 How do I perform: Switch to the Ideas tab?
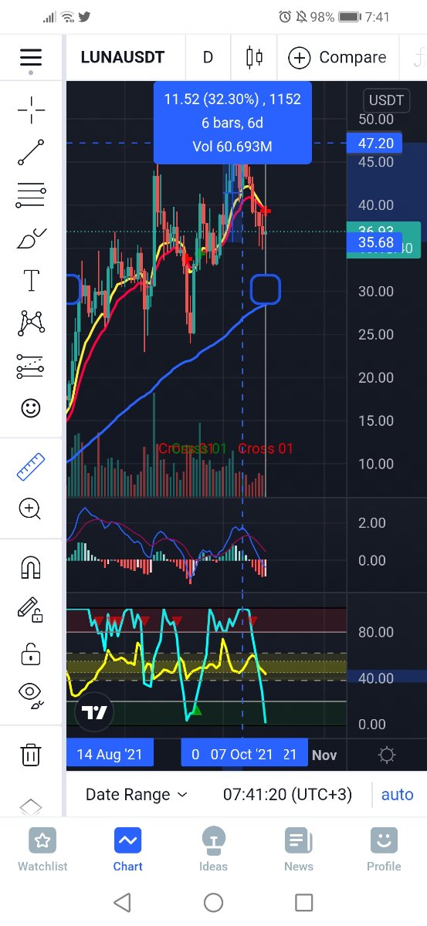point(213,850)
